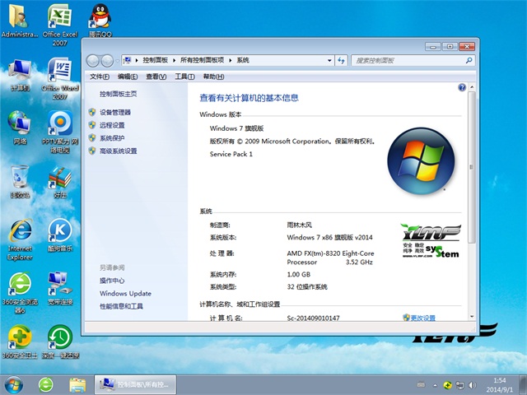The image size is (527, 395).
Task: Open Office Excel 2007 desktop icon
Action: tap(59, 20)
